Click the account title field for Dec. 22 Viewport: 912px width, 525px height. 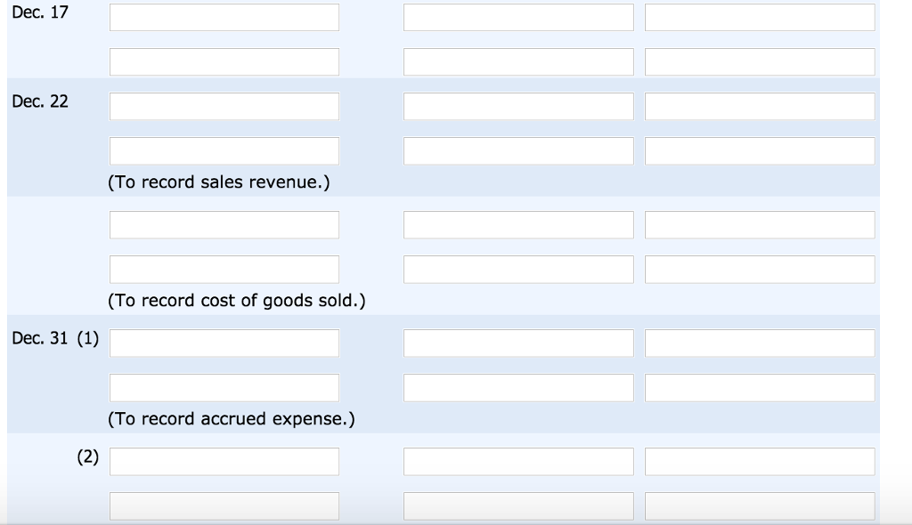tap(224, 105)
